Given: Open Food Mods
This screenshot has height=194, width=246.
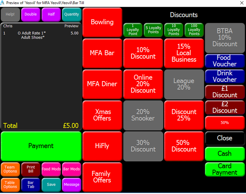Looking at the screenshot, I should point(51,169).
